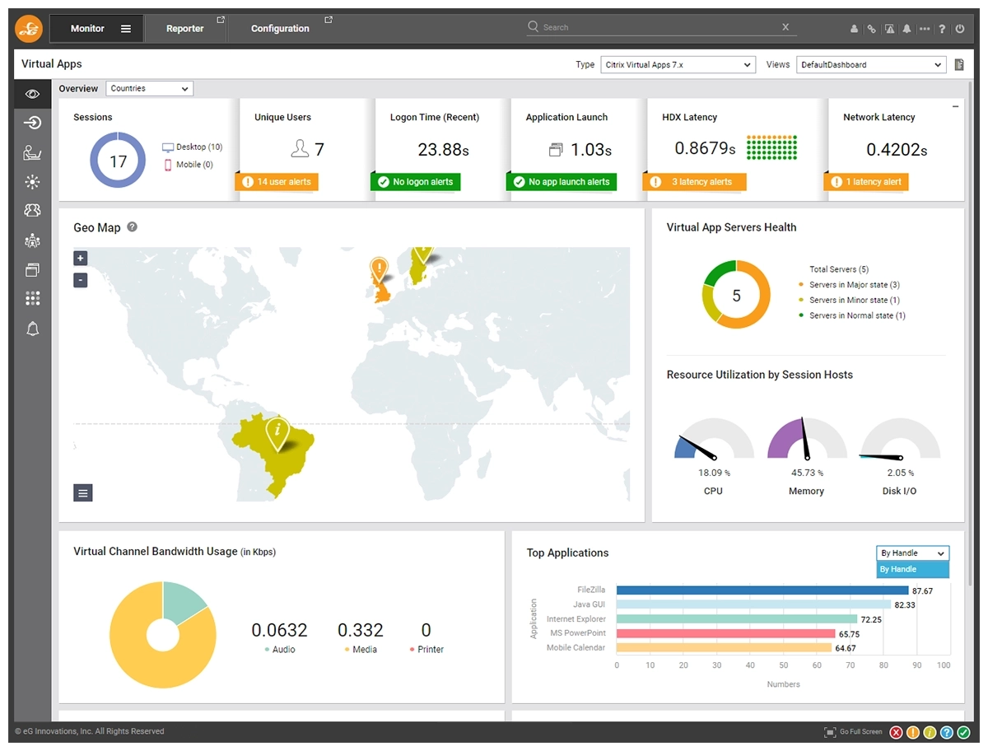Open the Monitor hamburger menu

point(126,28)
